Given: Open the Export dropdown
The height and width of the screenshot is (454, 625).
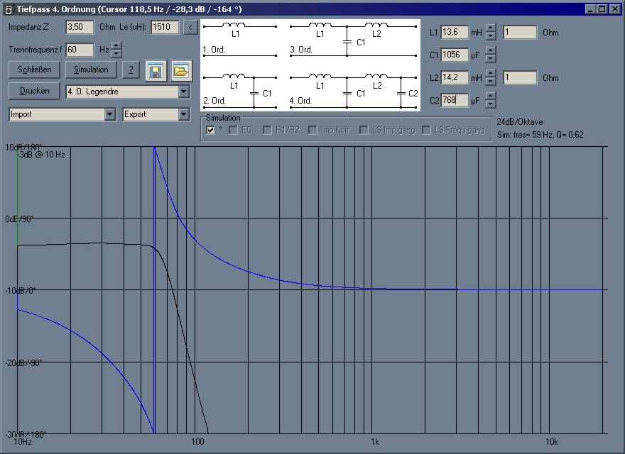Looking at the screenshot, I should (183, 114).
